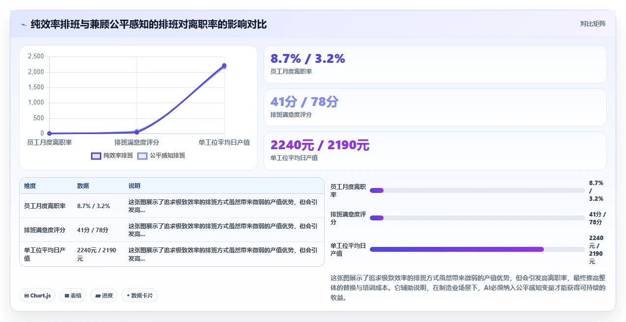Click the 员工月度离职率 progress bar
Image resolution: width=626 pixels, height=322 pixels.
(477, 190)
